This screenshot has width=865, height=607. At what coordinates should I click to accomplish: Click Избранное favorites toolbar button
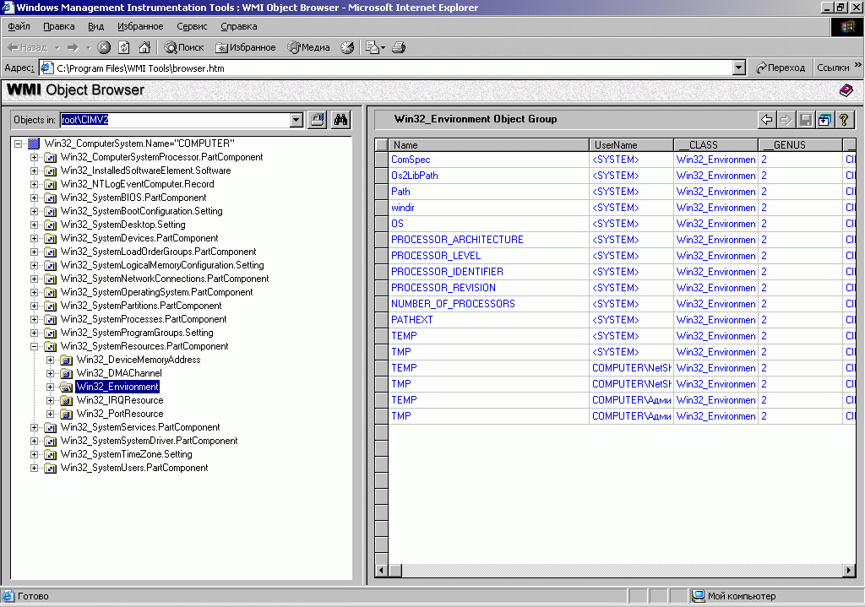[246, 47]
